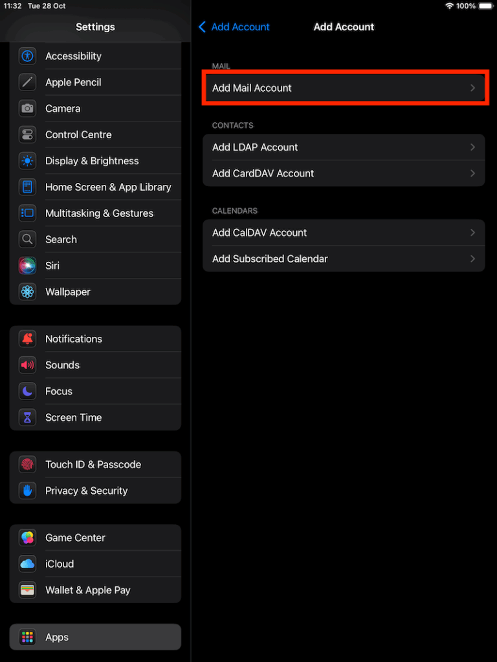Select Display & Brightness menu item

point(96,161)
